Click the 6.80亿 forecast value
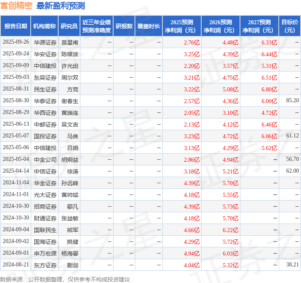301x283 pixels. pyautogui.click(x=269, y=89)
